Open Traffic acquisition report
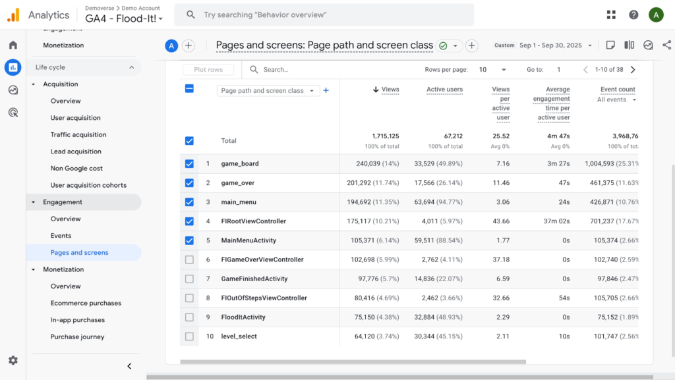 (78, 134)
